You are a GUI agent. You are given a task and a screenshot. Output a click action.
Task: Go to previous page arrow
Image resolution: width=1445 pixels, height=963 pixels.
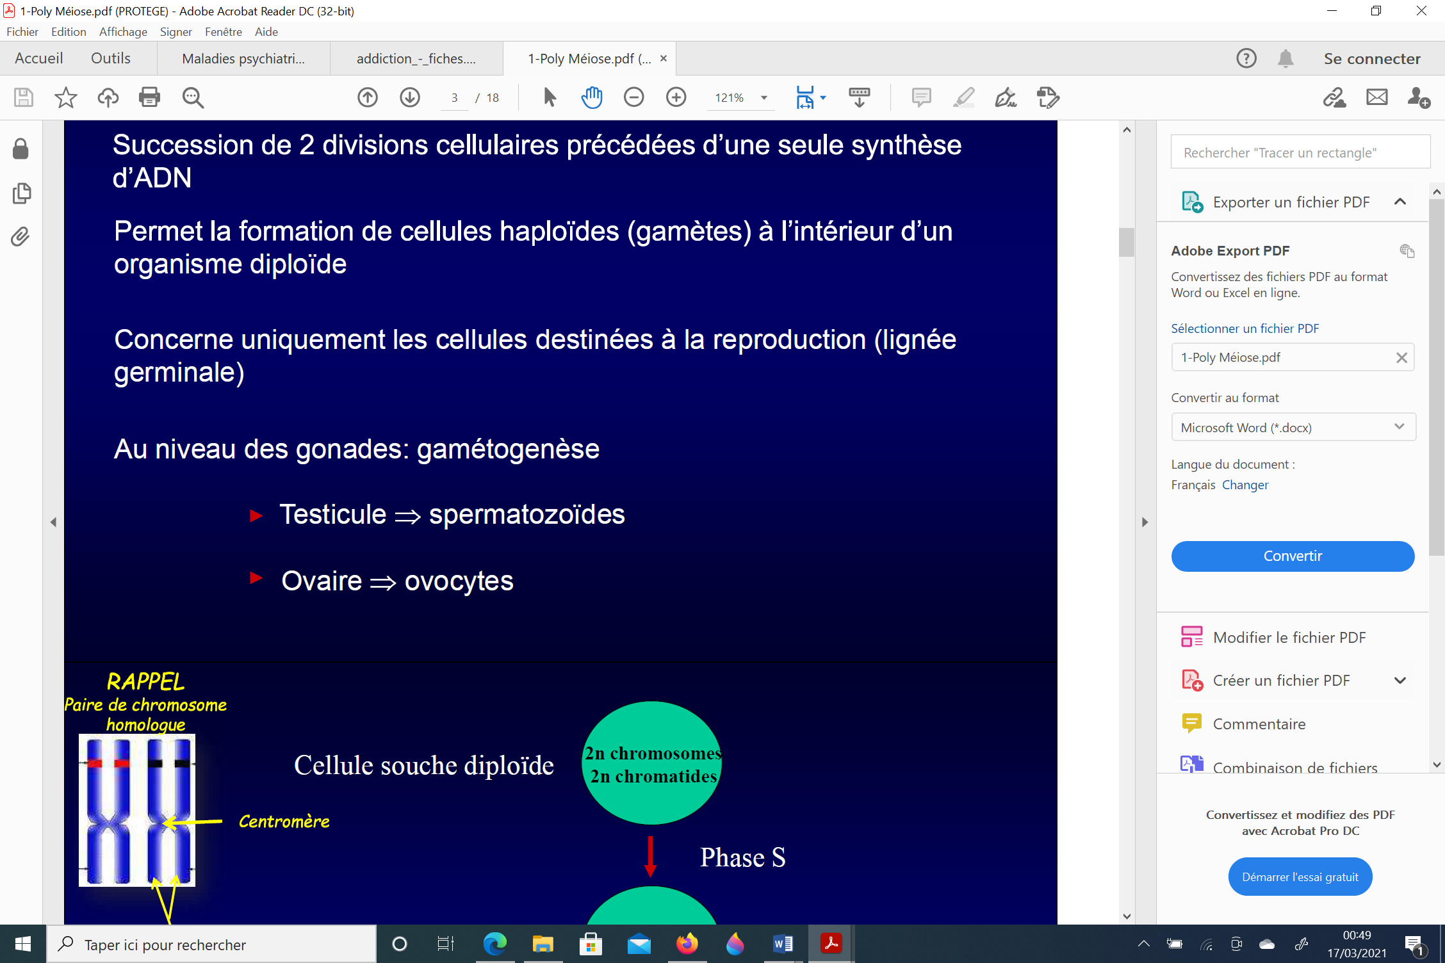(368, 97)
